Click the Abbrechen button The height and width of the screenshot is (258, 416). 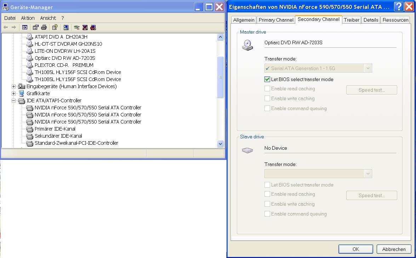(394, 249)
